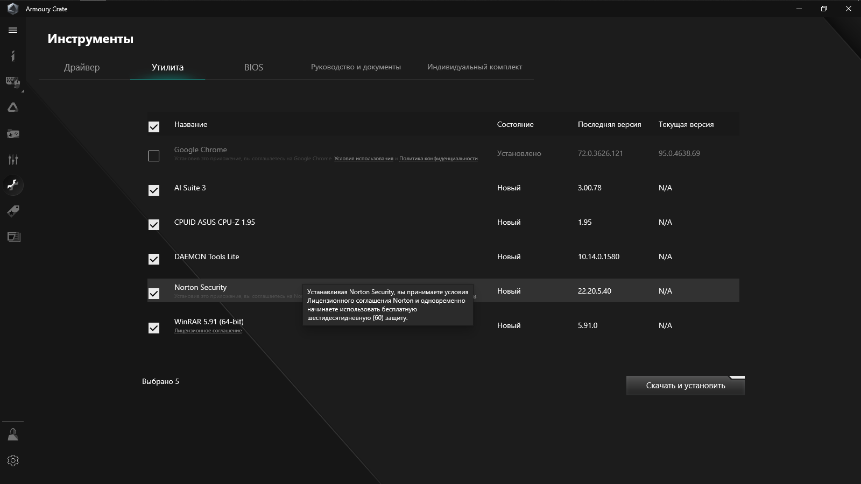Image resolution: width=861 pixels, height=484 pixels.
Task: Toggle the select-all checkbox in header
Action: pyautogui.click(x=154, y=127)
